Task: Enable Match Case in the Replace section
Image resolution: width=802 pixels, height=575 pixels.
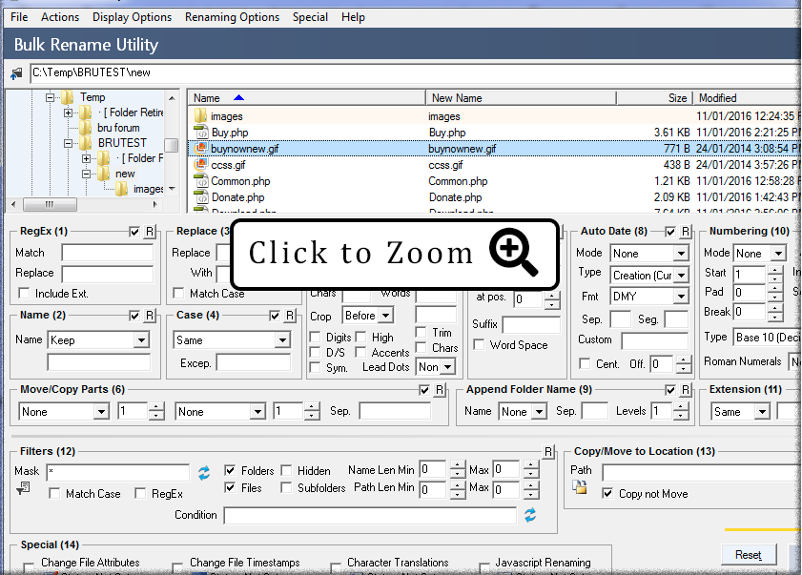Action: click(178, 293)
